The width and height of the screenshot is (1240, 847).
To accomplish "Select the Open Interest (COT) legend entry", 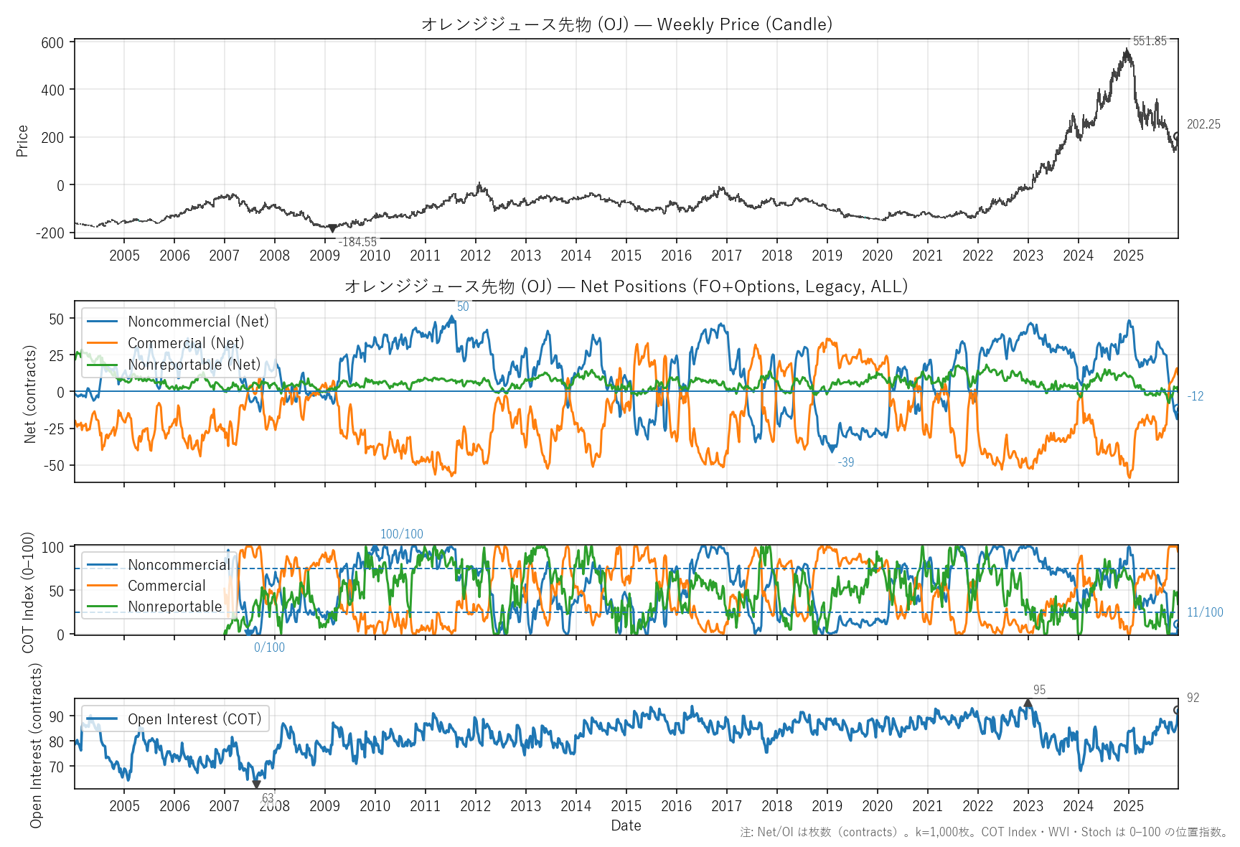I will point(194,719).
